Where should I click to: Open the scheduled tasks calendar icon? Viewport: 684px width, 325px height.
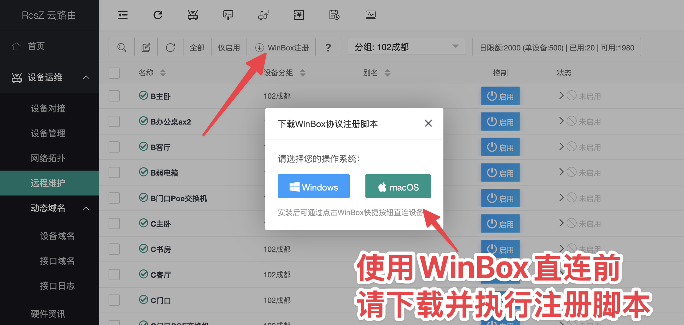coord(334,15)
